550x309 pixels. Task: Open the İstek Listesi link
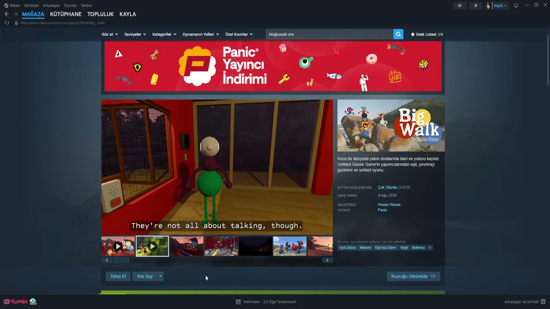pos(427,34)
